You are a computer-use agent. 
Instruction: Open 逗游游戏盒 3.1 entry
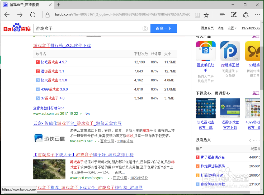click(52, 71)
